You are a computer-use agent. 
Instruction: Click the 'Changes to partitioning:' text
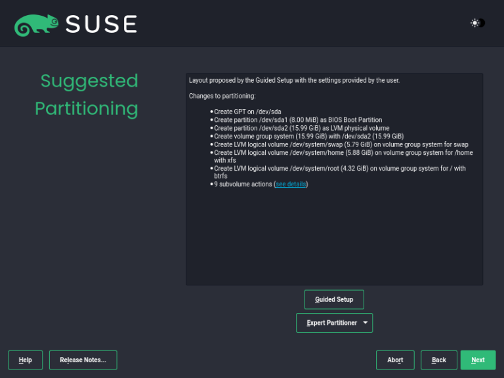(x=222, y=96)
